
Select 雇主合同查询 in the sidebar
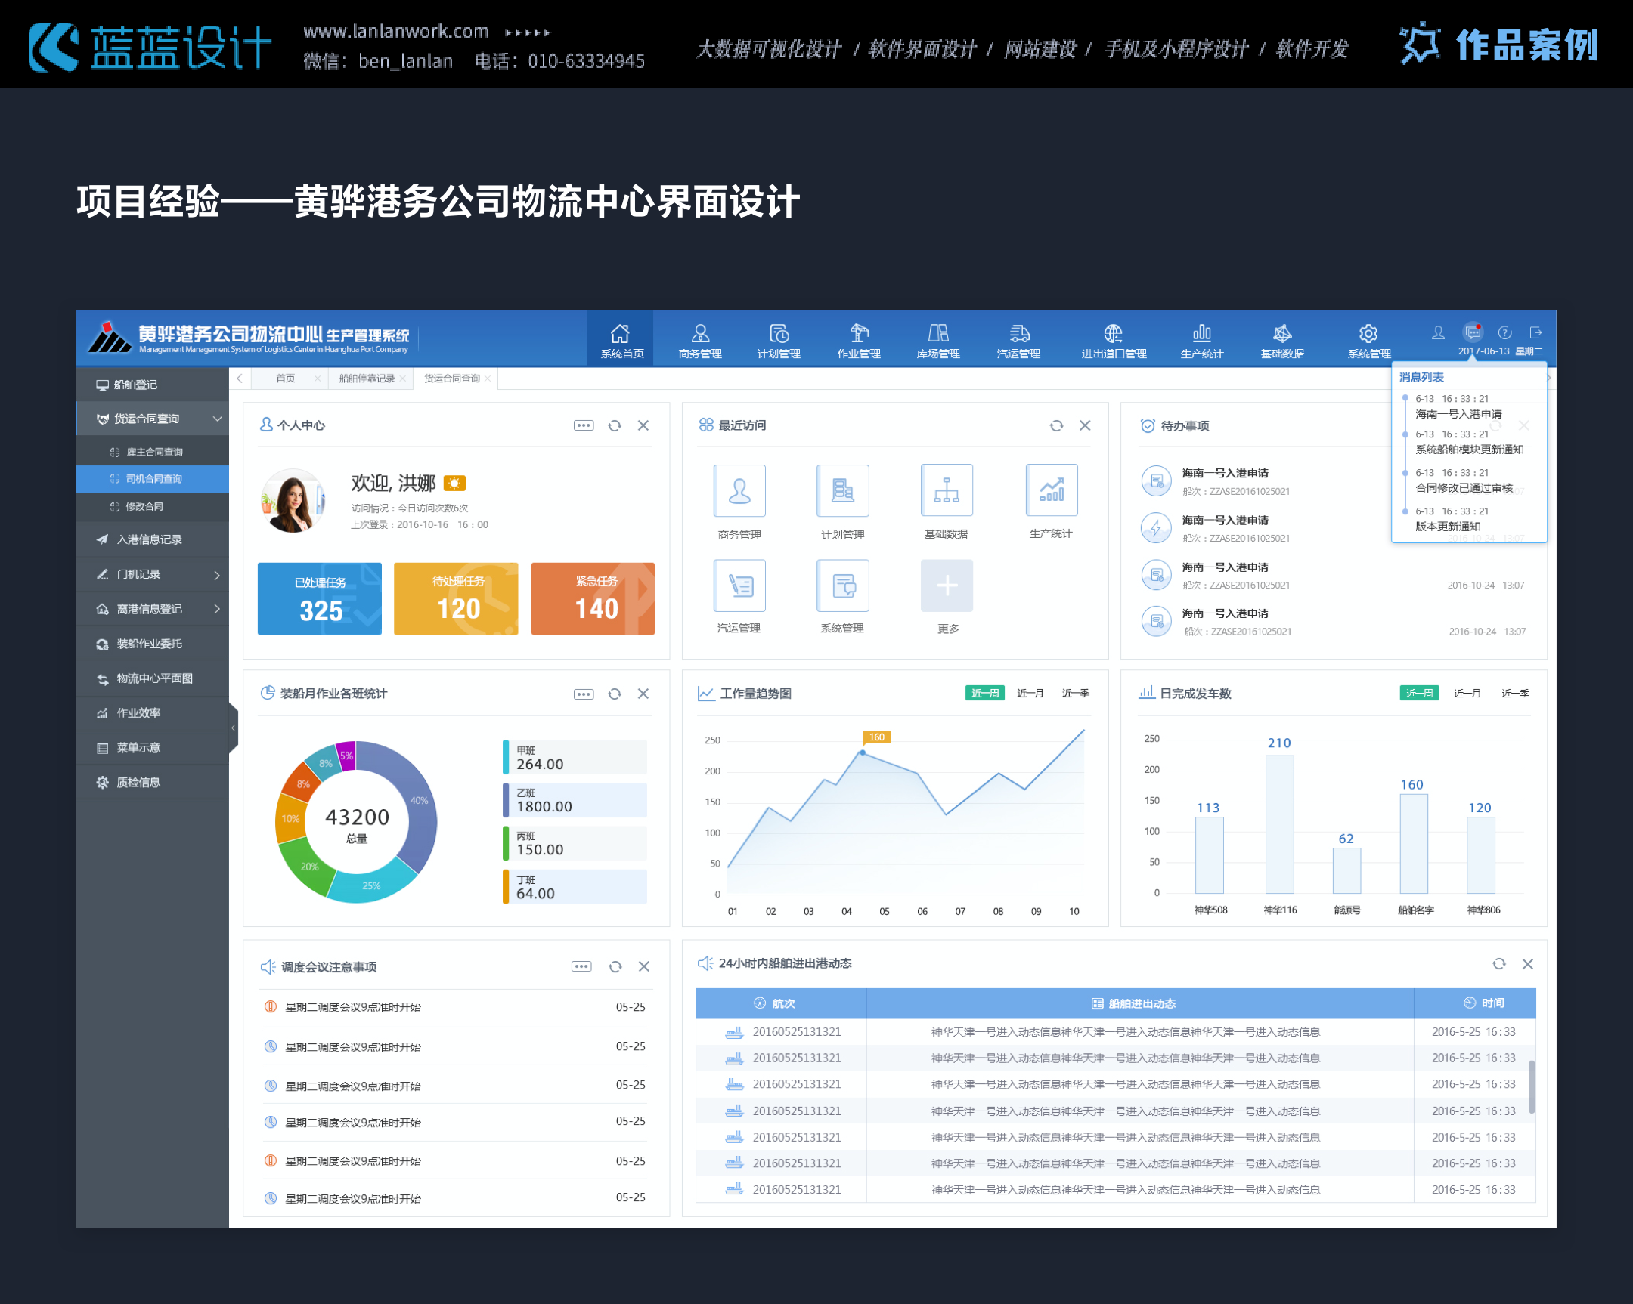click(153, 452)
